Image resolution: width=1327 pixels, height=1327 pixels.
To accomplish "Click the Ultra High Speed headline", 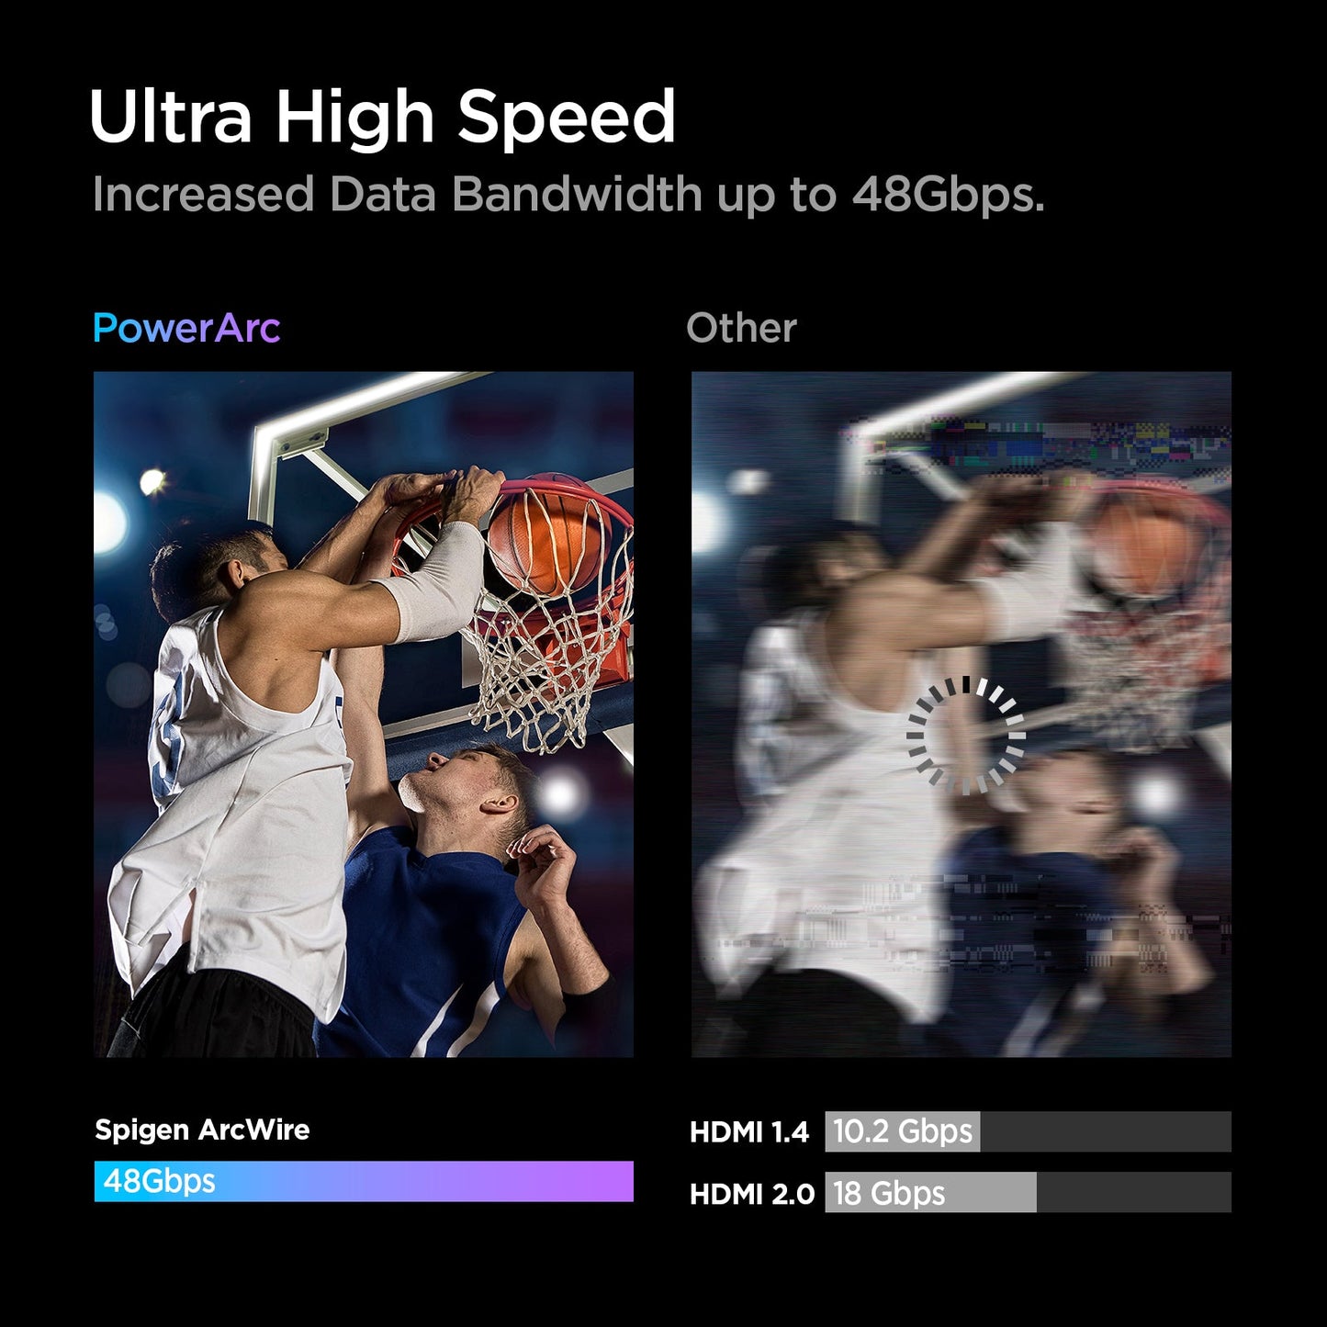I will [x=382, y=118].
